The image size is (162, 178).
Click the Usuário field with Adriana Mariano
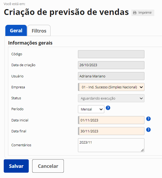(111, 76)
